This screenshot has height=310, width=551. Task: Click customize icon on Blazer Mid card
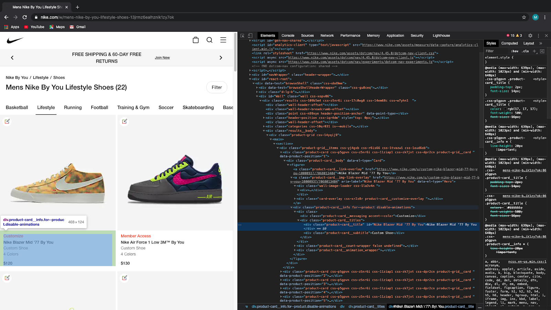click(x=7, y=121)
